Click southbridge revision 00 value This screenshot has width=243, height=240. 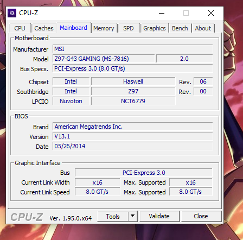pyautogui.click(x=203, y=91)
